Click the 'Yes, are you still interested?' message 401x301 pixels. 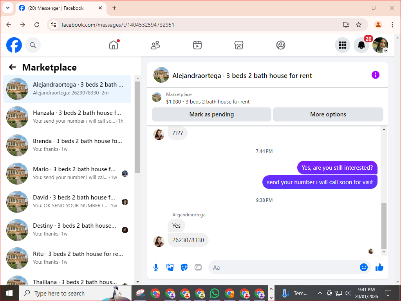tap(337, 168)
